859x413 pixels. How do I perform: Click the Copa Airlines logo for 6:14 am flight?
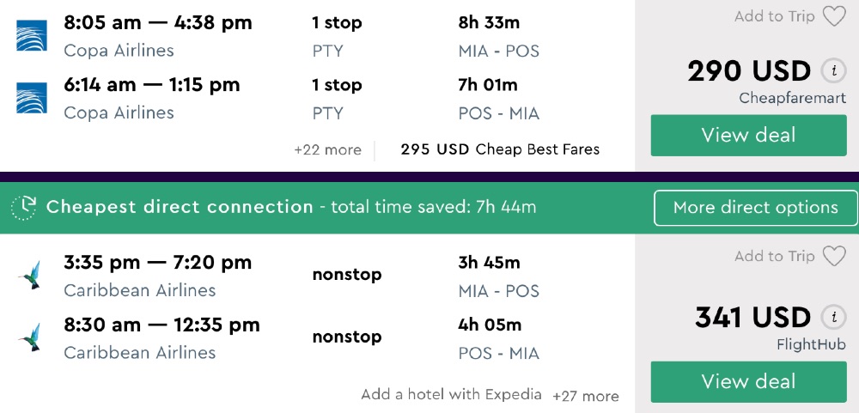pos(31,98)
